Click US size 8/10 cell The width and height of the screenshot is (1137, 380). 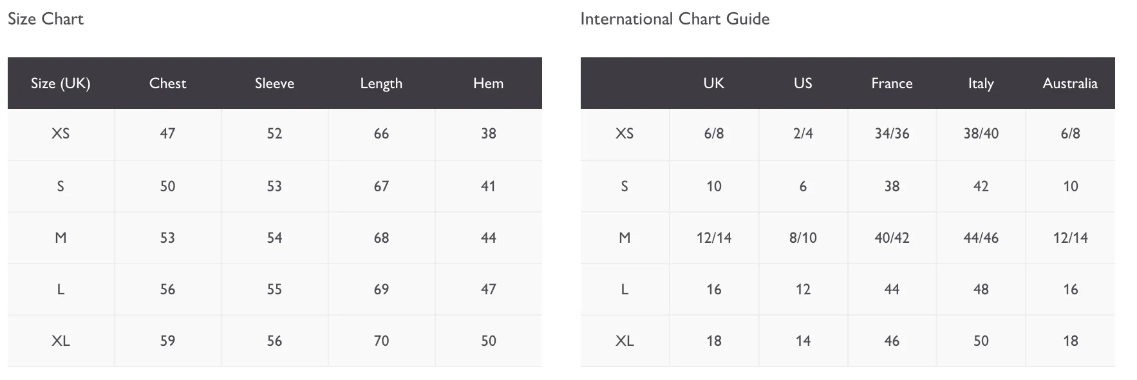[803, 238]
